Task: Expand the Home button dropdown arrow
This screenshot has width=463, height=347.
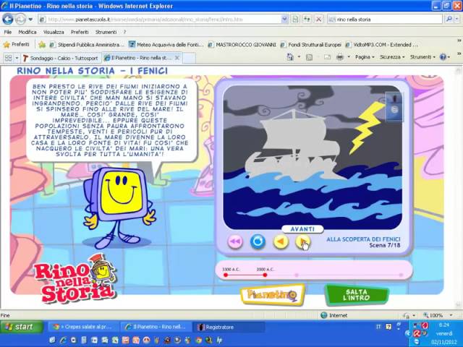Action: pyautogui.click(x=299, y=57)
